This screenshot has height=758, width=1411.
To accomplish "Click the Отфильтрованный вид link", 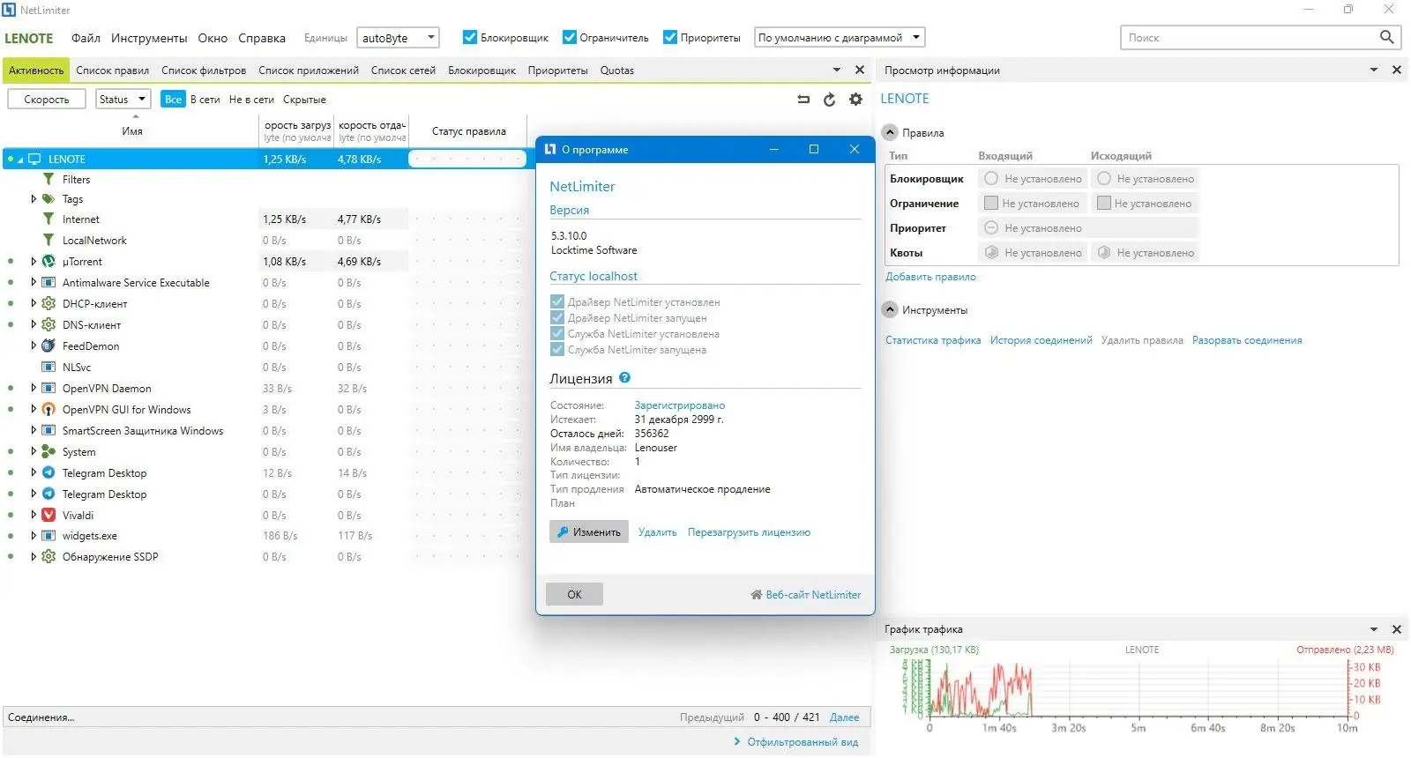I will tap(803, 742).
